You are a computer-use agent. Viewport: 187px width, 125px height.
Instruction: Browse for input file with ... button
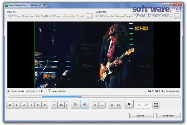click(x=89, y=16)
